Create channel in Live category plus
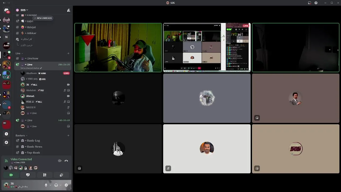 point(68,53)
